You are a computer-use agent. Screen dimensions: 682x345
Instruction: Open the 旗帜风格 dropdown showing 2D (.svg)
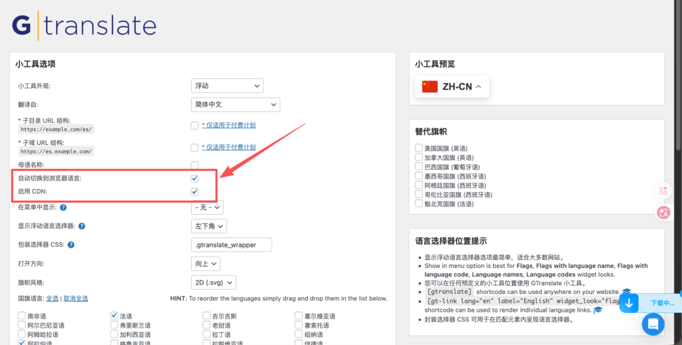pyautogui.click(x=213, y=283)
